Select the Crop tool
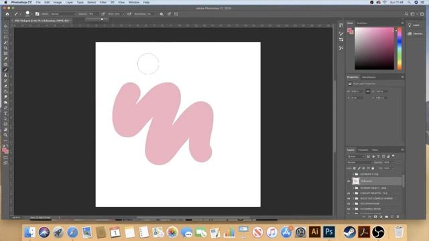429x241 pixels. click(5, 48)
